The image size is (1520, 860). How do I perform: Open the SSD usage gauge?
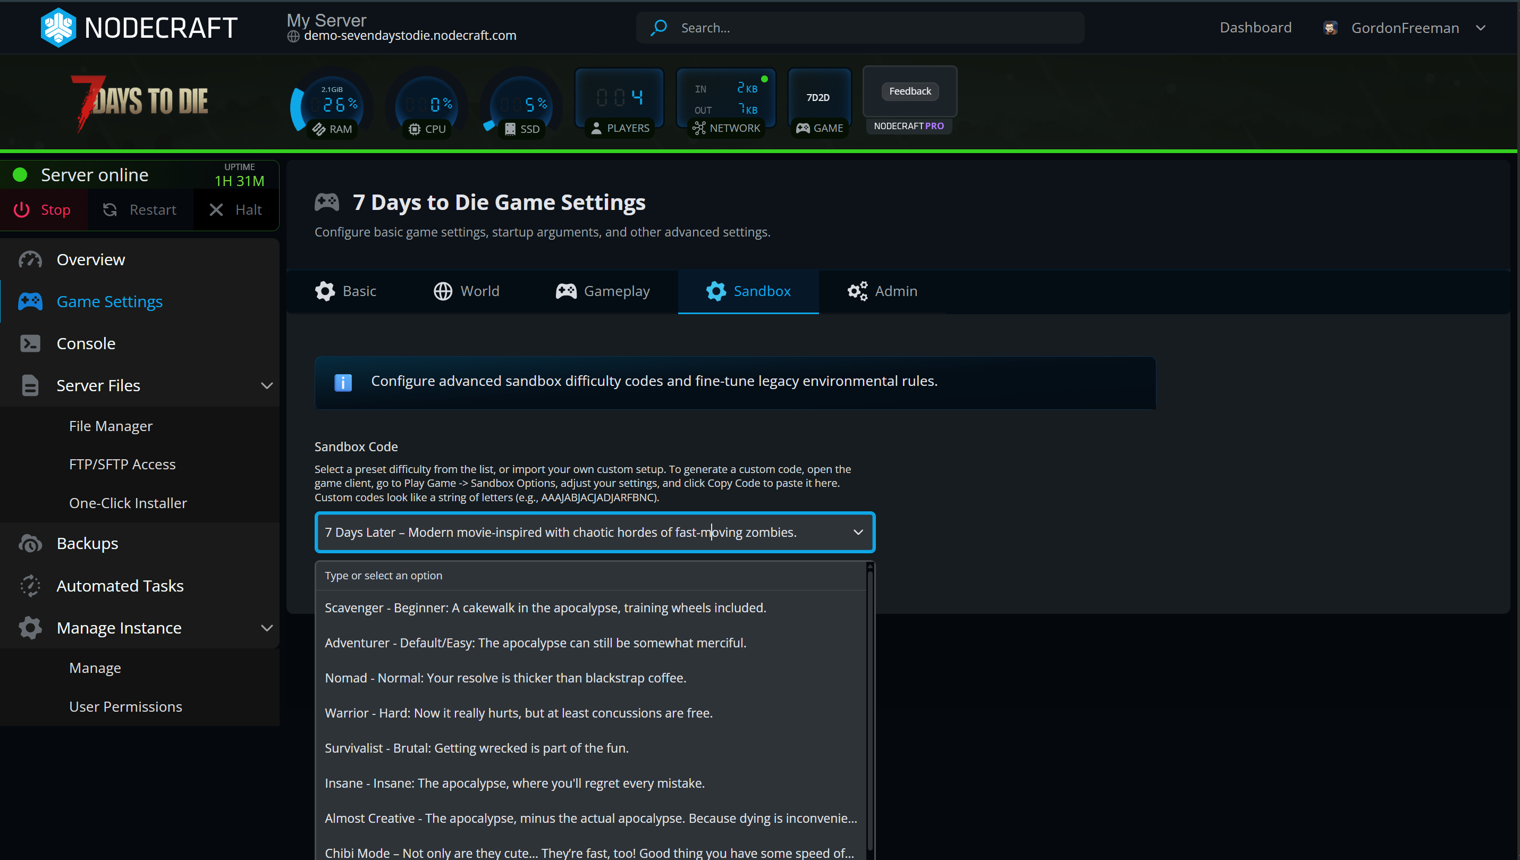[521, 104]
